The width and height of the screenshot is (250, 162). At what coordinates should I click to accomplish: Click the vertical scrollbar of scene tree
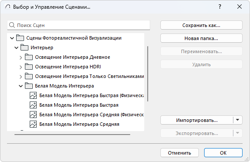(x=148, y=74)
